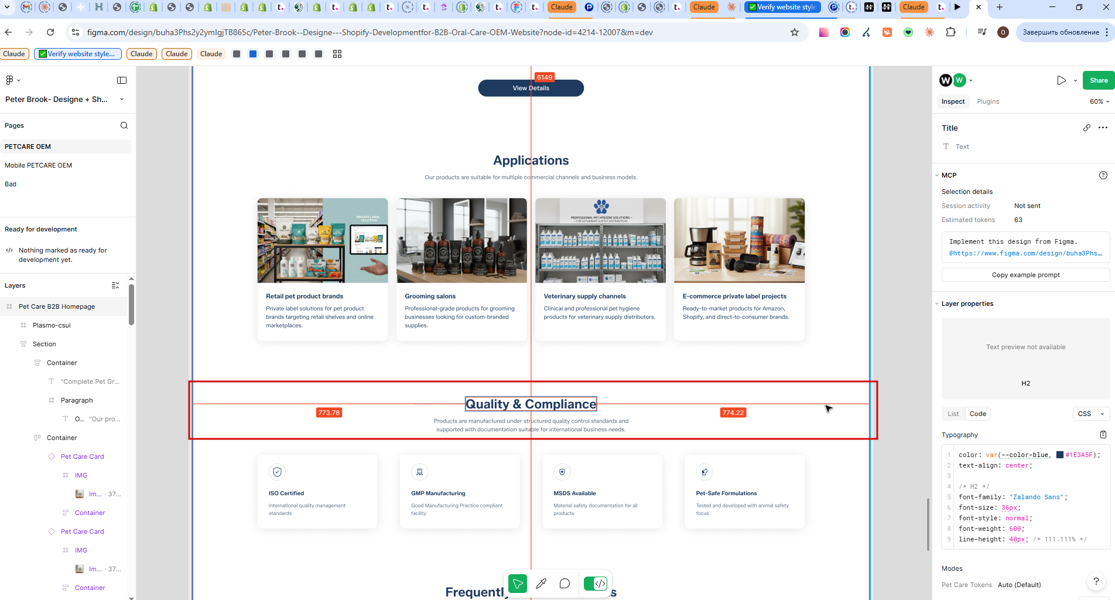
Task: Open the Chrome three-dot menu
Action: (x=1107, y=32)
